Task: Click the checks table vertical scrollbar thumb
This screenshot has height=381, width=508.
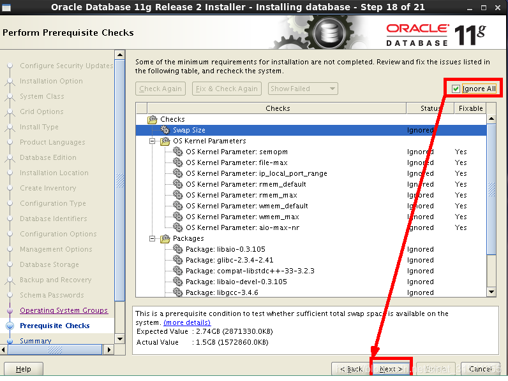Action: (x=491, y=189)
